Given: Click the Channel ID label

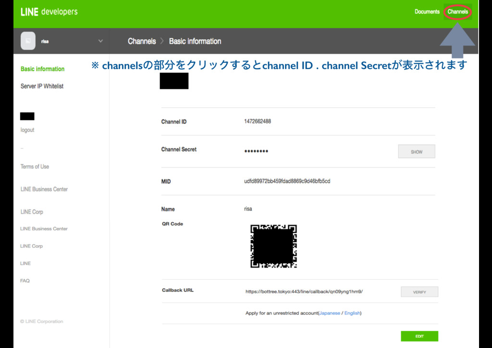Looking at the screenshot, I should (174, 122).
